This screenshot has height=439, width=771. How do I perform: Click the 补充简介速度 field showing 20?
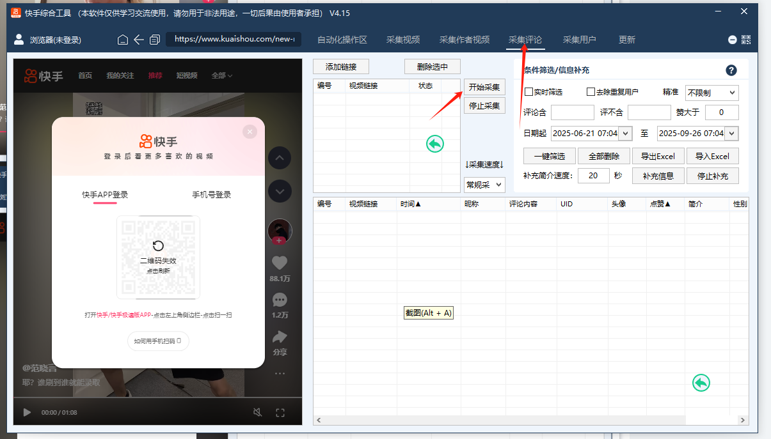[594, 176]
